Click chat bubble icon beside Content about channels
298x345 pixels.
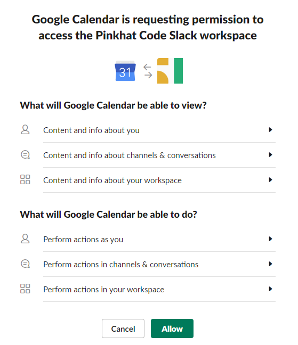pyautogui.click(x=25, y=155)
